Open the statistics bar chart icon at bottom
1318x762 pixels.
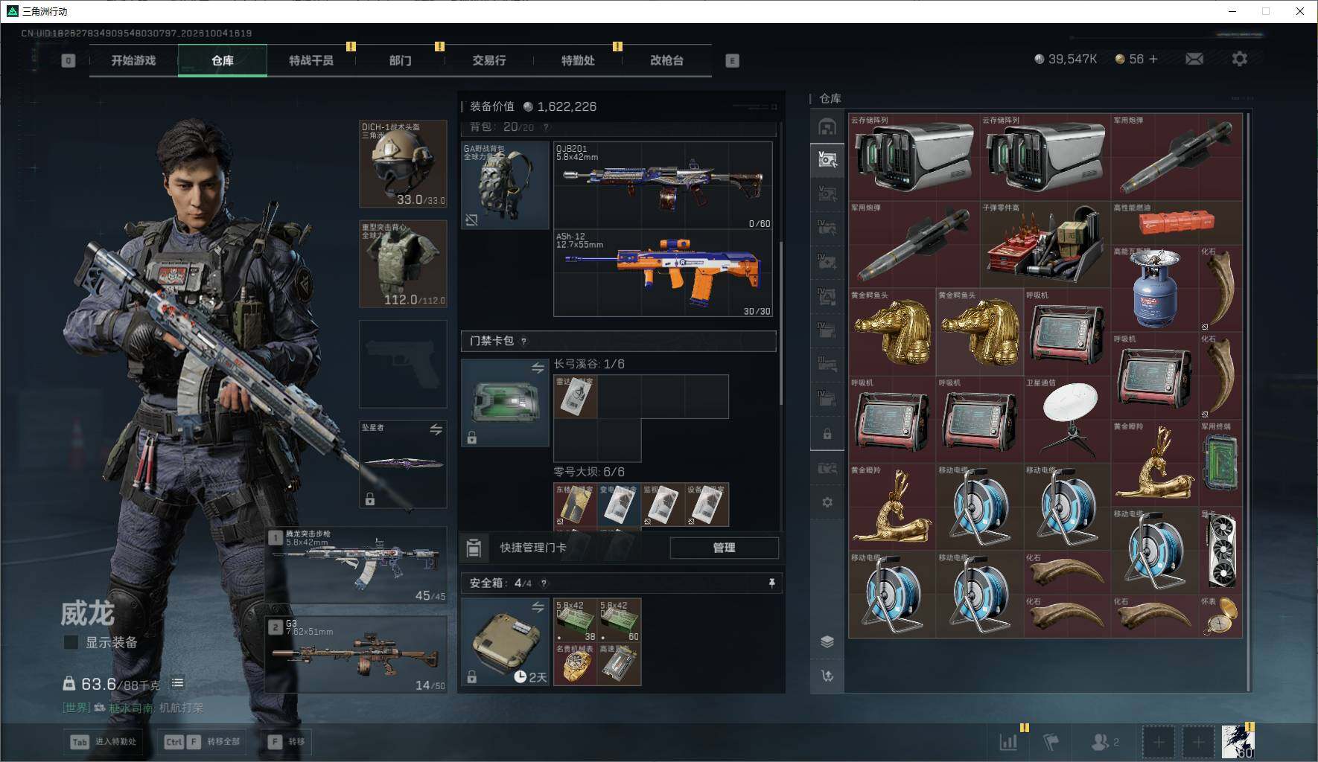click(x=1008, y=741)
